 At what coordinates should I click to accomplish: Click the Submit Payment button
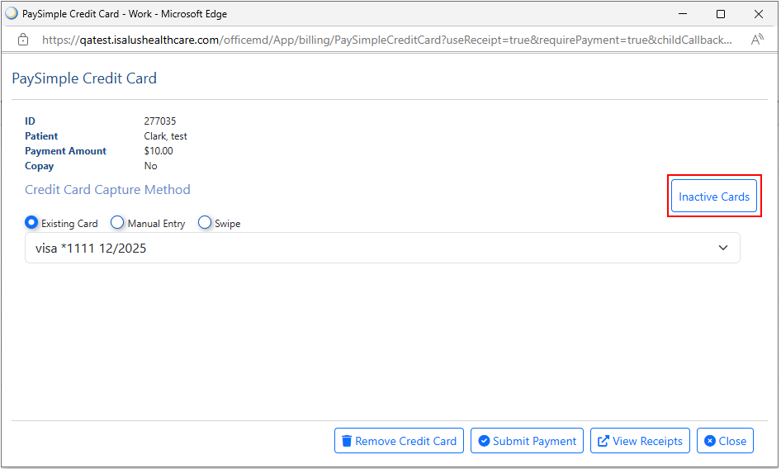pos(527,441)
